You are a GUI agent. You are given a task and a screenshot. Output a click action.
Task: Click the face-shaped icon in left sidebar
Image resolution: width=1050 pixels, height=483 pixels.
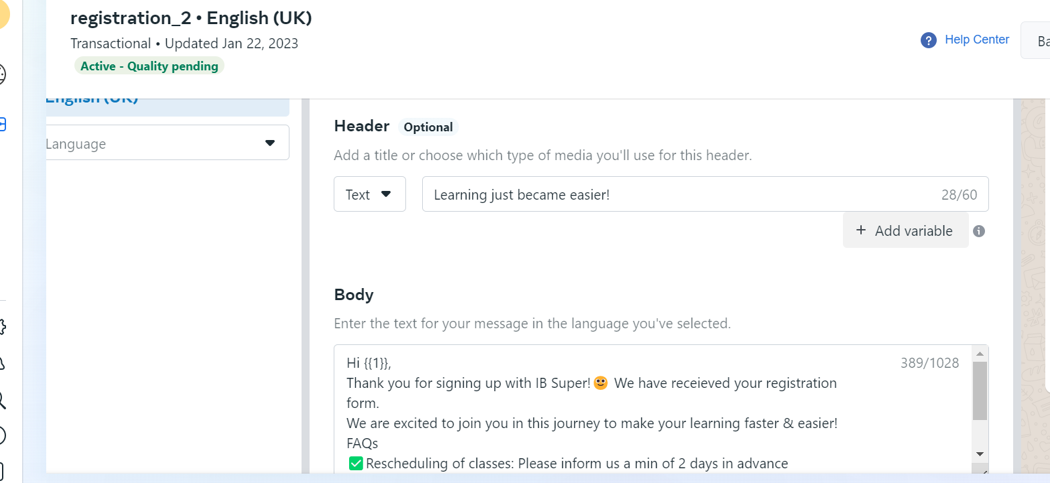(x=2, y=74)
